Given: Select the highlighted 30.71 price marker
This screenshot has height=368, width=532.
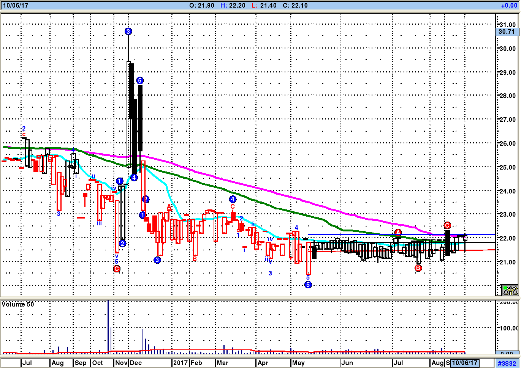Looking at the screenshot, I should tap(507, 32).
